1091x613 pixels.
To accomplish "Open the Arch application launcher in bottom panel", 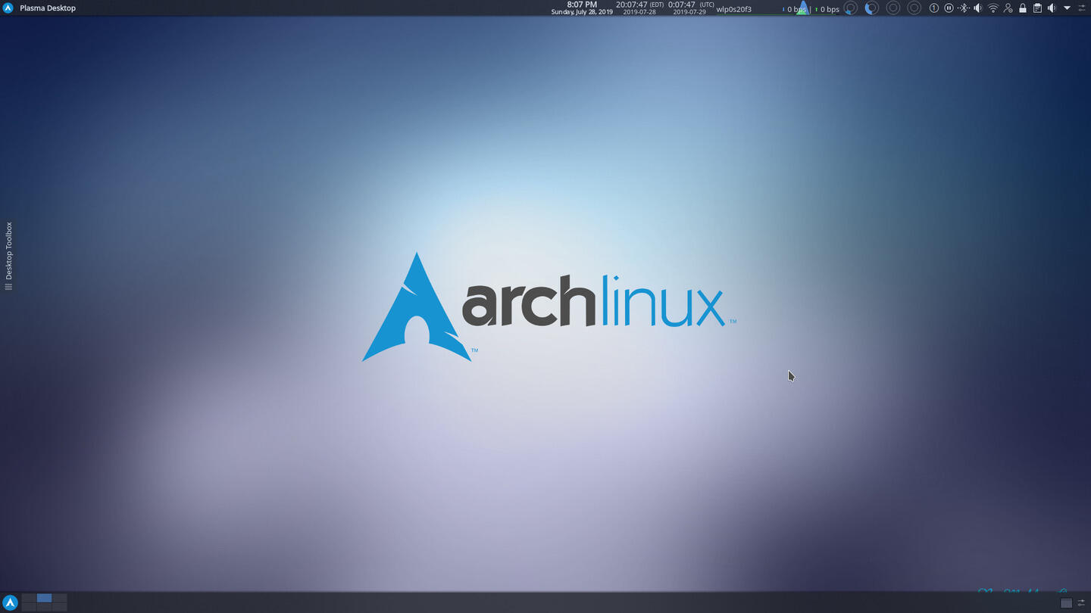I will (x=10, y=603).
